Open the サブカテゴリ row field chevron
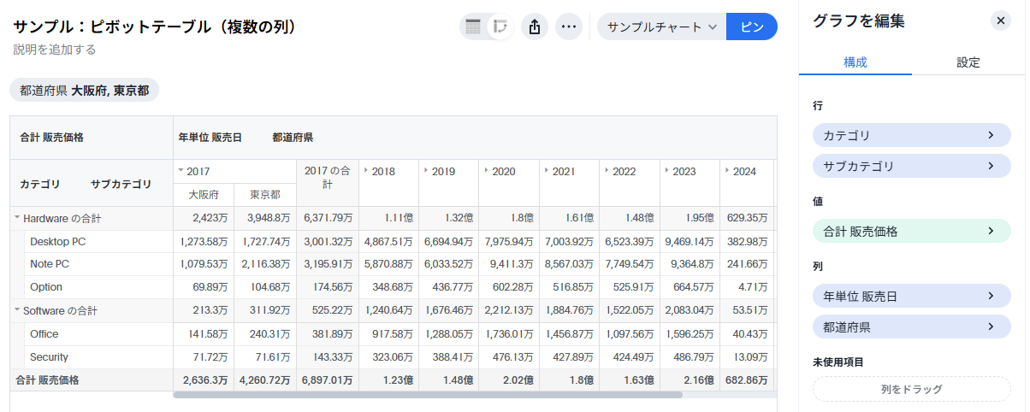Viewport: 1030px width, 412px height. coord(991,166)
